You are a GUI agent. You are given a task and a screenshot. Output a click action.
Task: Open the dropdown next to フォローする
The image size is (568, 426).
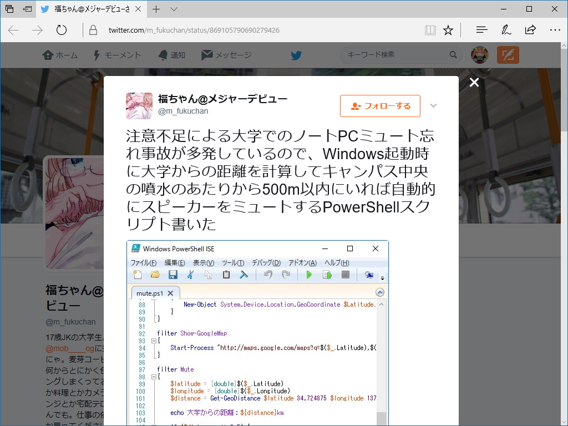433,105
